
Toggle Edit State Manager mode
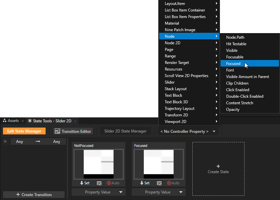coord(24,131)
